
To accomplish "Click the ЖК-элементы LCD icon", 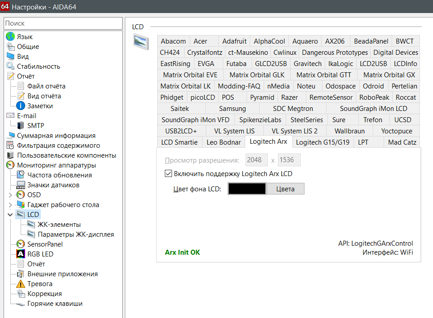I will (x=31, y=225).
